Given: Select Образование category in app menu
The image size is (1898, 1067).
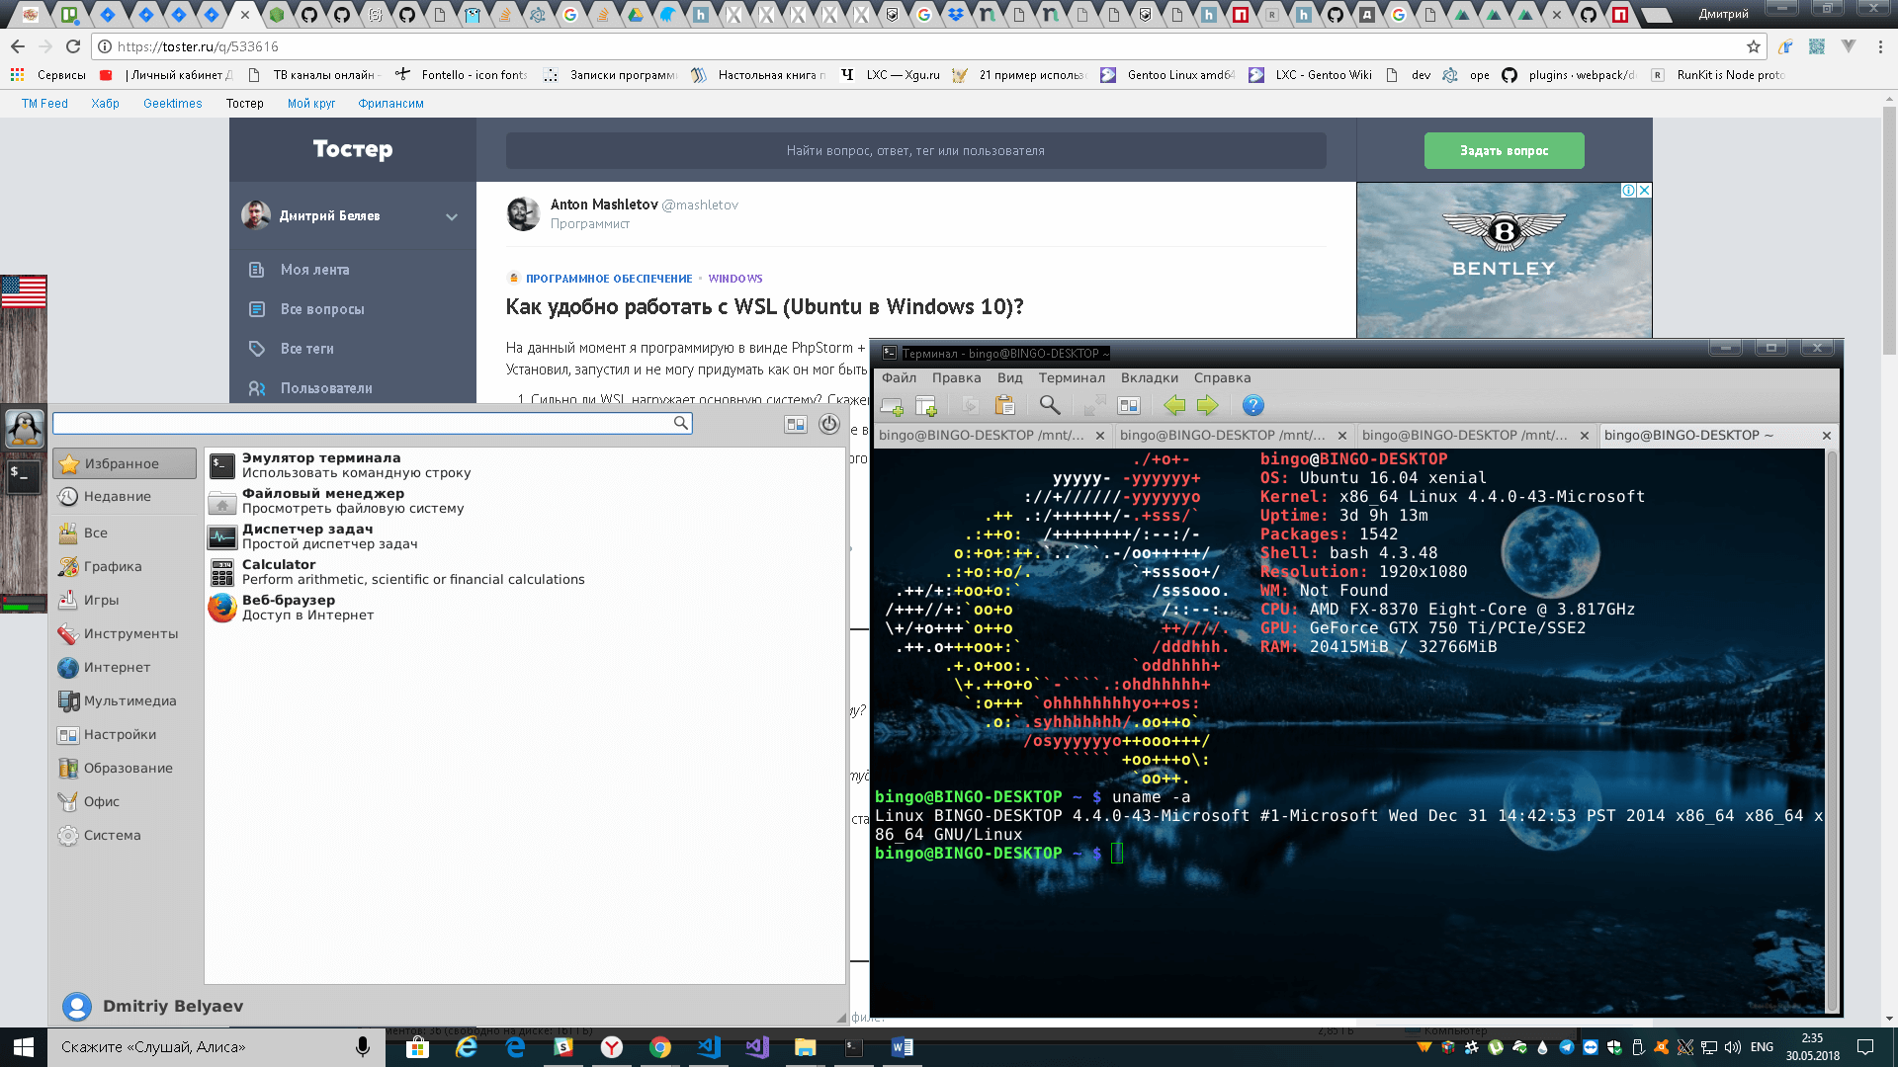Looking at the screenshot, I should 126,768.
